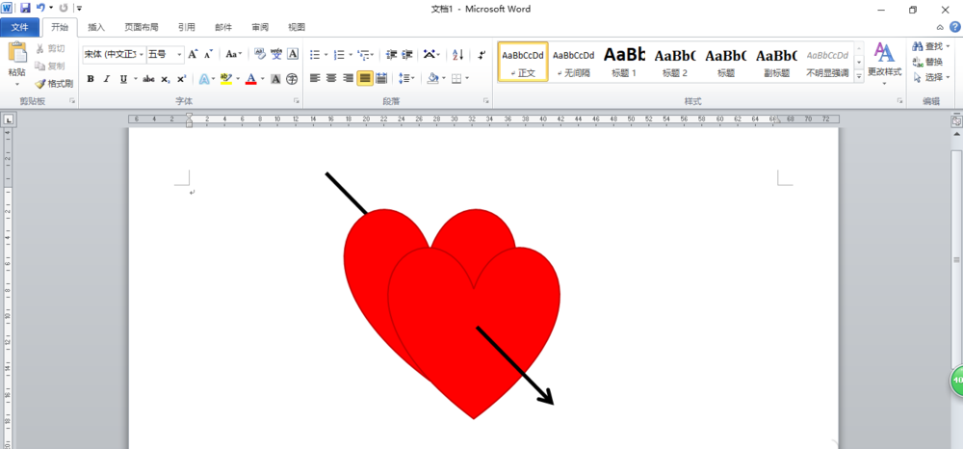Image resolution: width=963 pixels, height=449 pixels.
Task: Switch to the Insert (插入) tab
Action: pyautogui.click(x=96, y=27)
